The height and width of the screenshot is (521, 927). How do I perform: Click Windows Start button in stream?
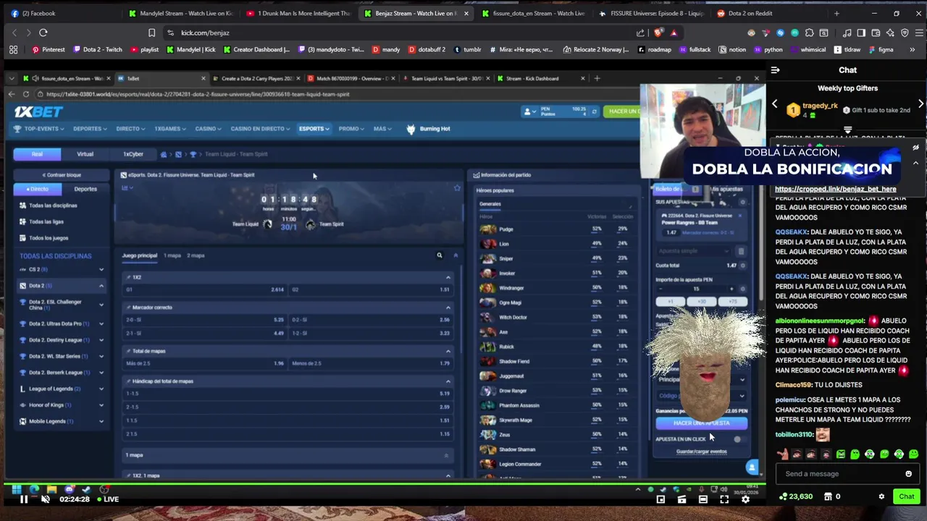[16, 490]
